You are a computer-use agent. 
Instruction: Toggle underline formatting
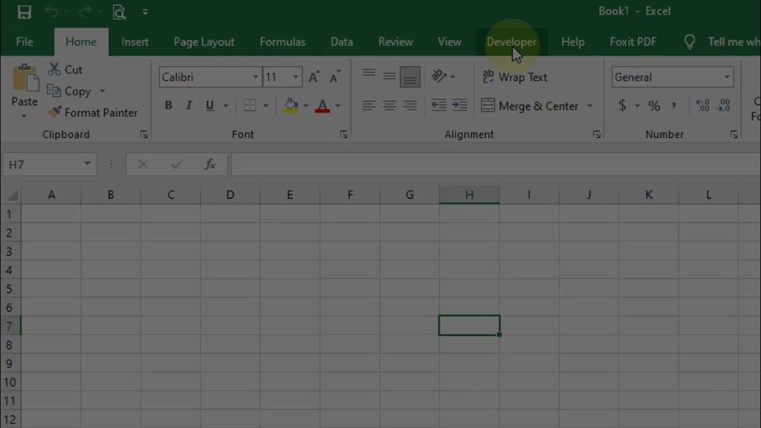[x=209, y=106]
